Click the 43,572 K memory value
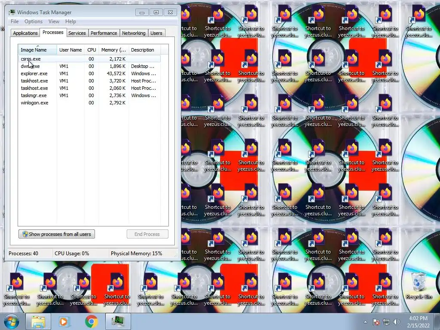This screenshot has height=330, width=440. click(116, 73)
